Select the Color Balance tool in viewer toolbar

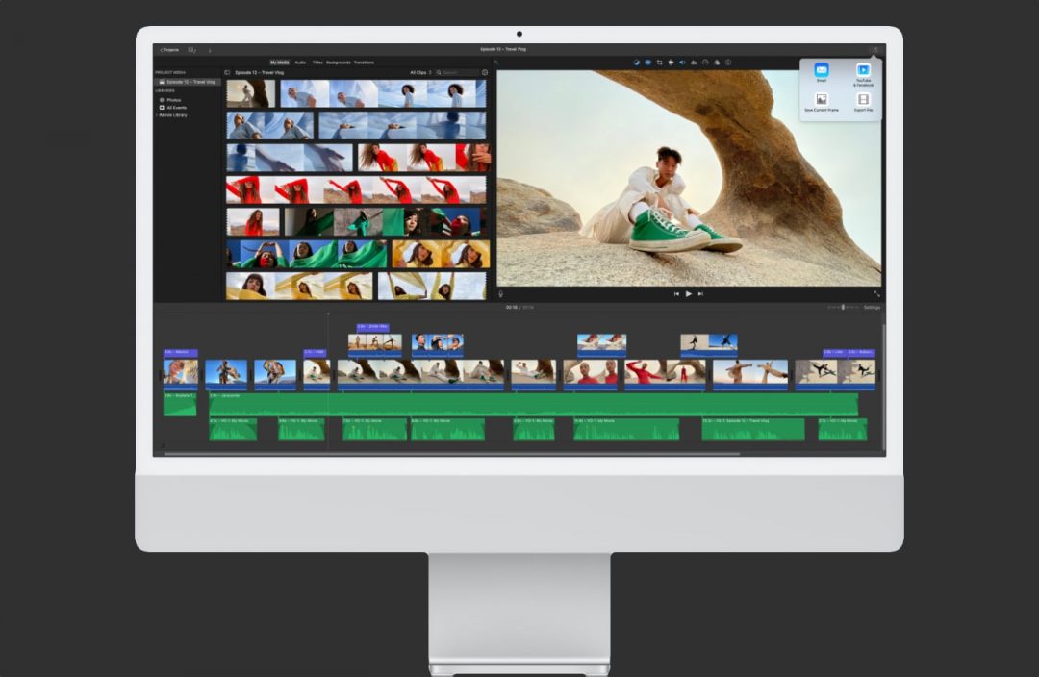click(x=635, y=63)
